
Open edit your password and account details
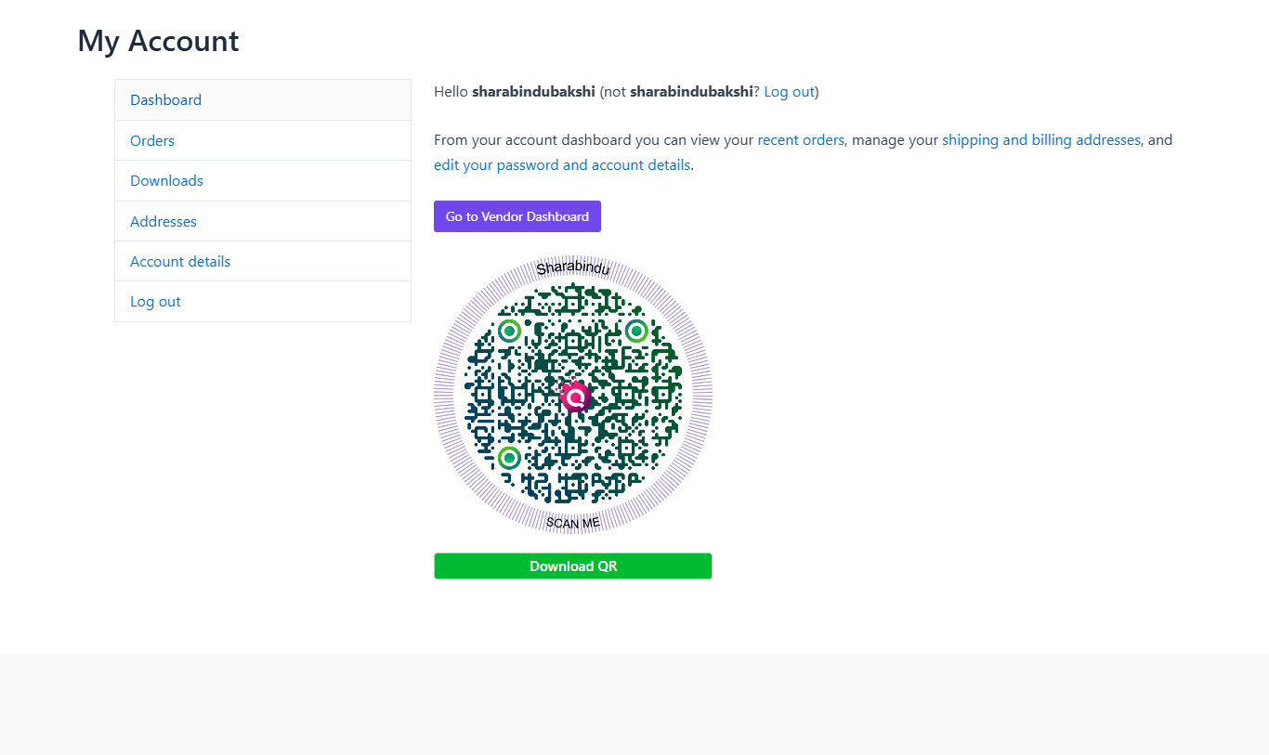561,164
